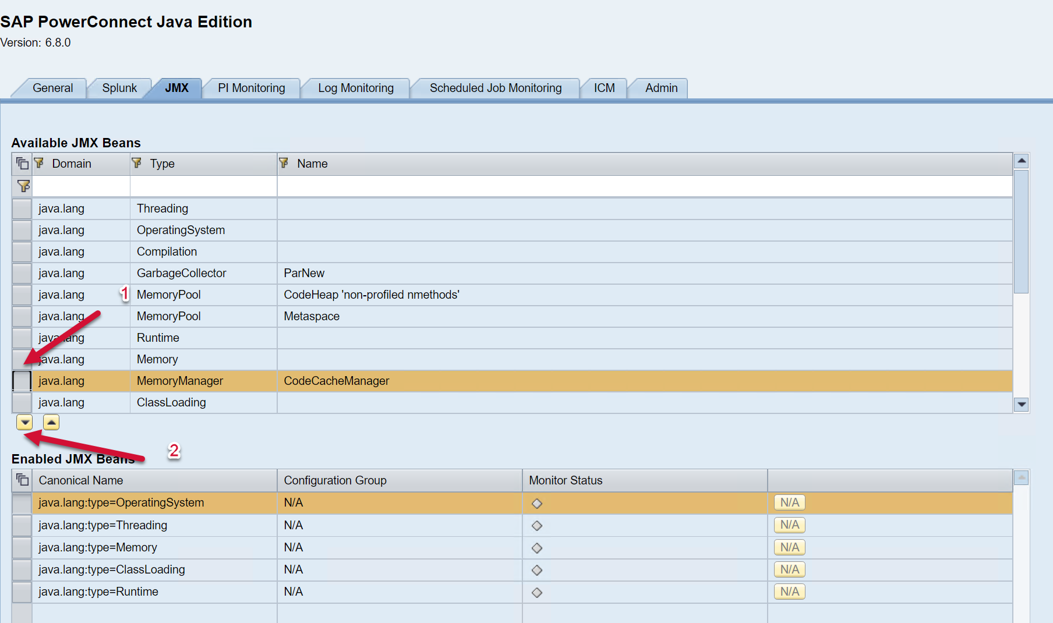Click select-all icon in Enabled JMX Beans header
Image resolution: width=1053 pixels, height=623 pixels.
click(22, 480)
